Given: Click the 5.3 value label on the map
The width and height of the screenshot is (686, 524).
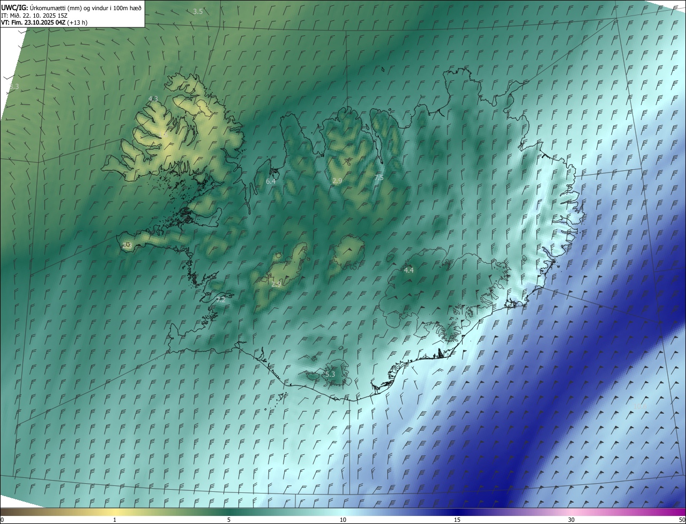Looking at the screenshot, I should (x=330, y=374).
